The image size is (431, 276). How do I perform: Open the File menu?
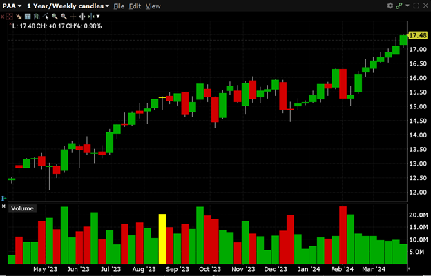tap(119, 6)
